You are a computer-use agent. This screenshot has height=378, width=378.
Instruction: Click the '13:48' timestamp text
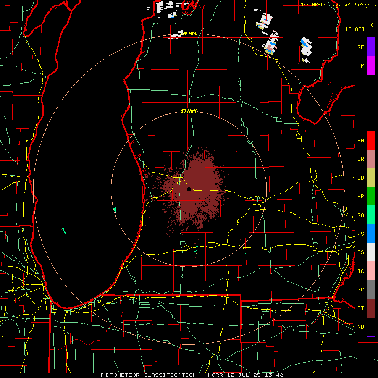point(275,375)
